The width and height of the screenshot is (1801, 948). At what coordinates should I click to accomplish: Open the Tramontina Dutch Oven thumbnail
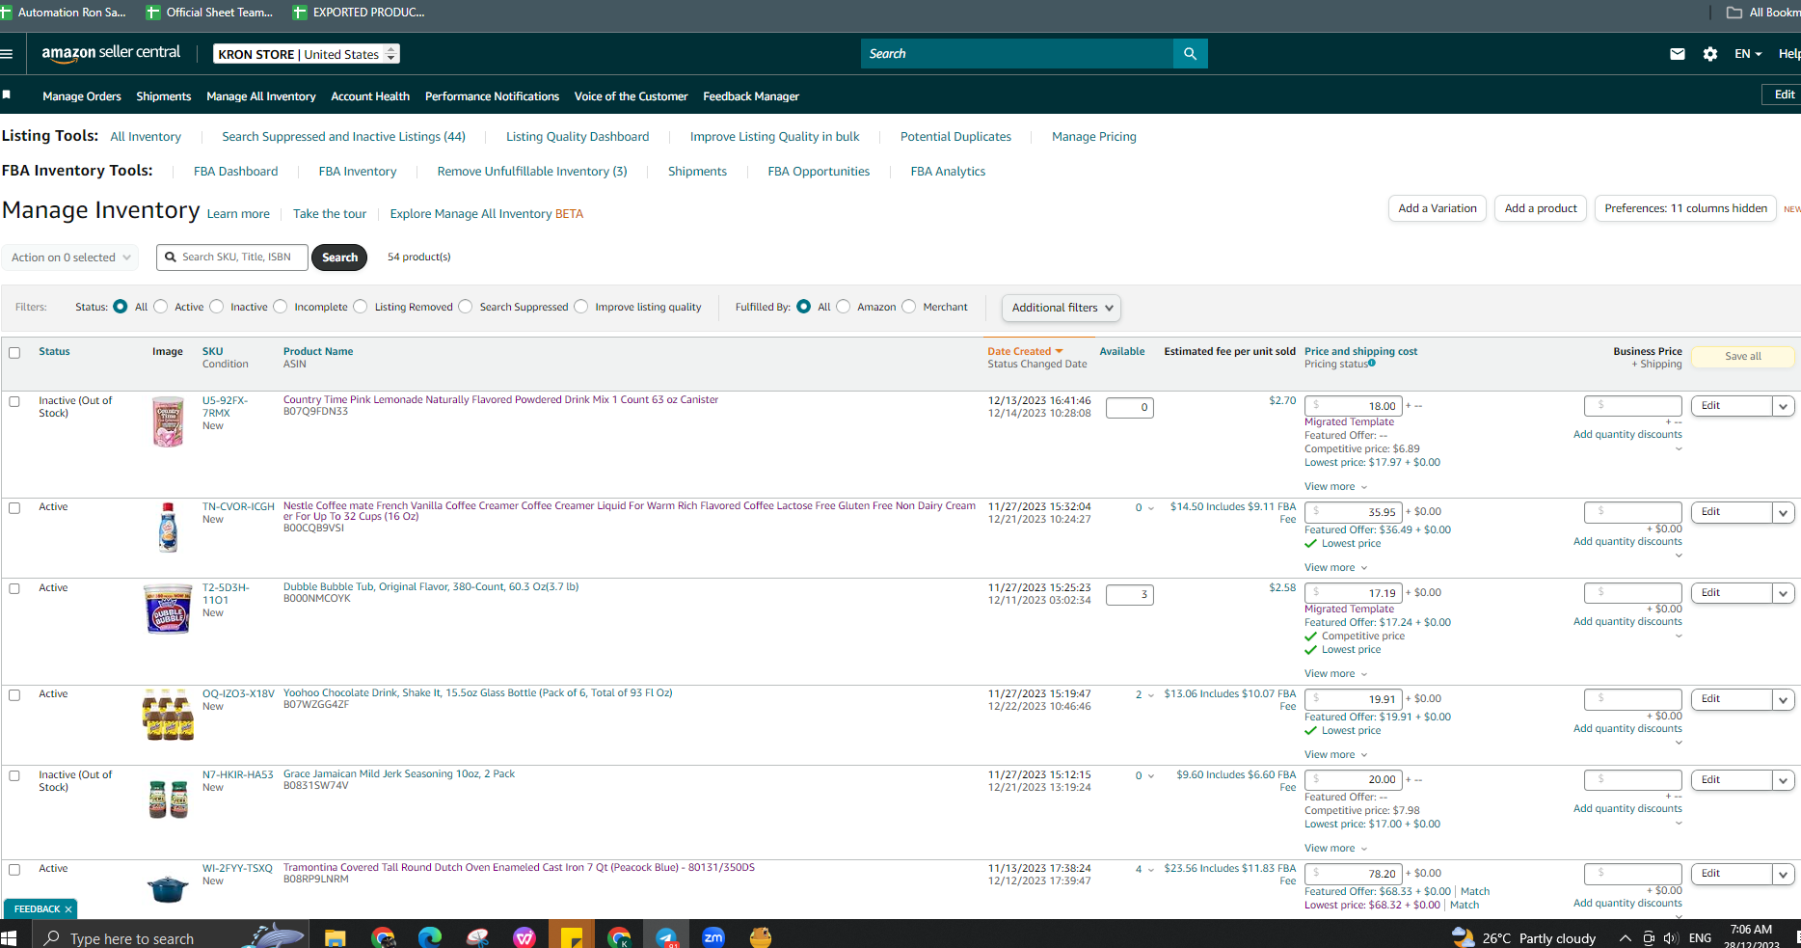point(168,887)
